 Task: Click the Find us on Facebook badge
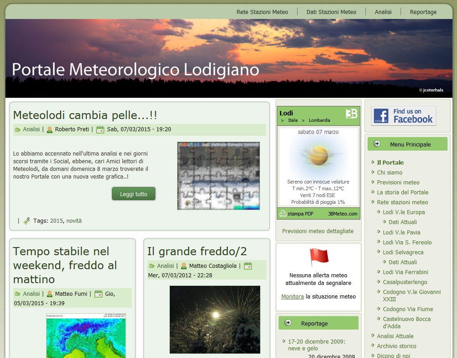pyautogui.click(x=403, y=116)
